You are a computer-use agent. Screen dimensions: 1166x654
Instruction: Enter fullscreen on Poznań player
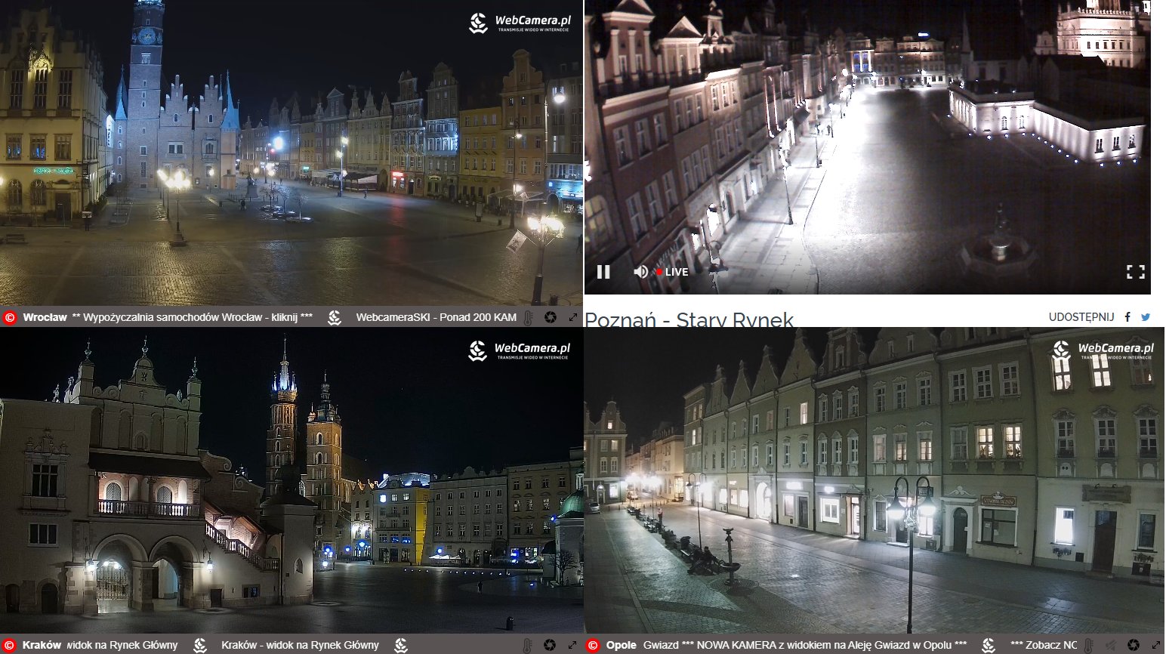tap(1135, 272)
